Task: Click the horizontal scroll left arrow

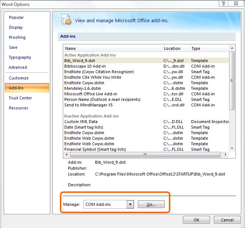Action: (67, 155)
